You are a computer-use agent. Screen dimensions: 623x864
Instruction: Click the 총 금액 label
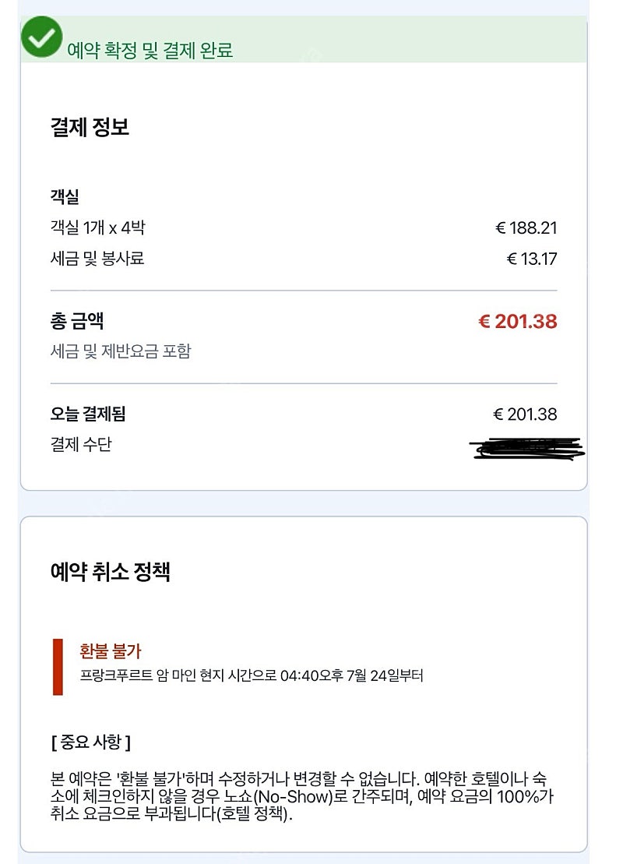coord(77,321)
